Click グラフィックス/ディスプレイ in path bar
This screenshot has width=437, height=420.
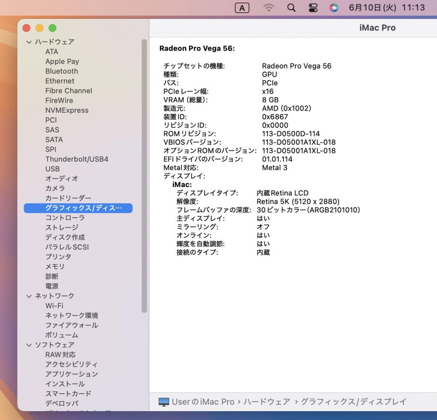point(354,402)
